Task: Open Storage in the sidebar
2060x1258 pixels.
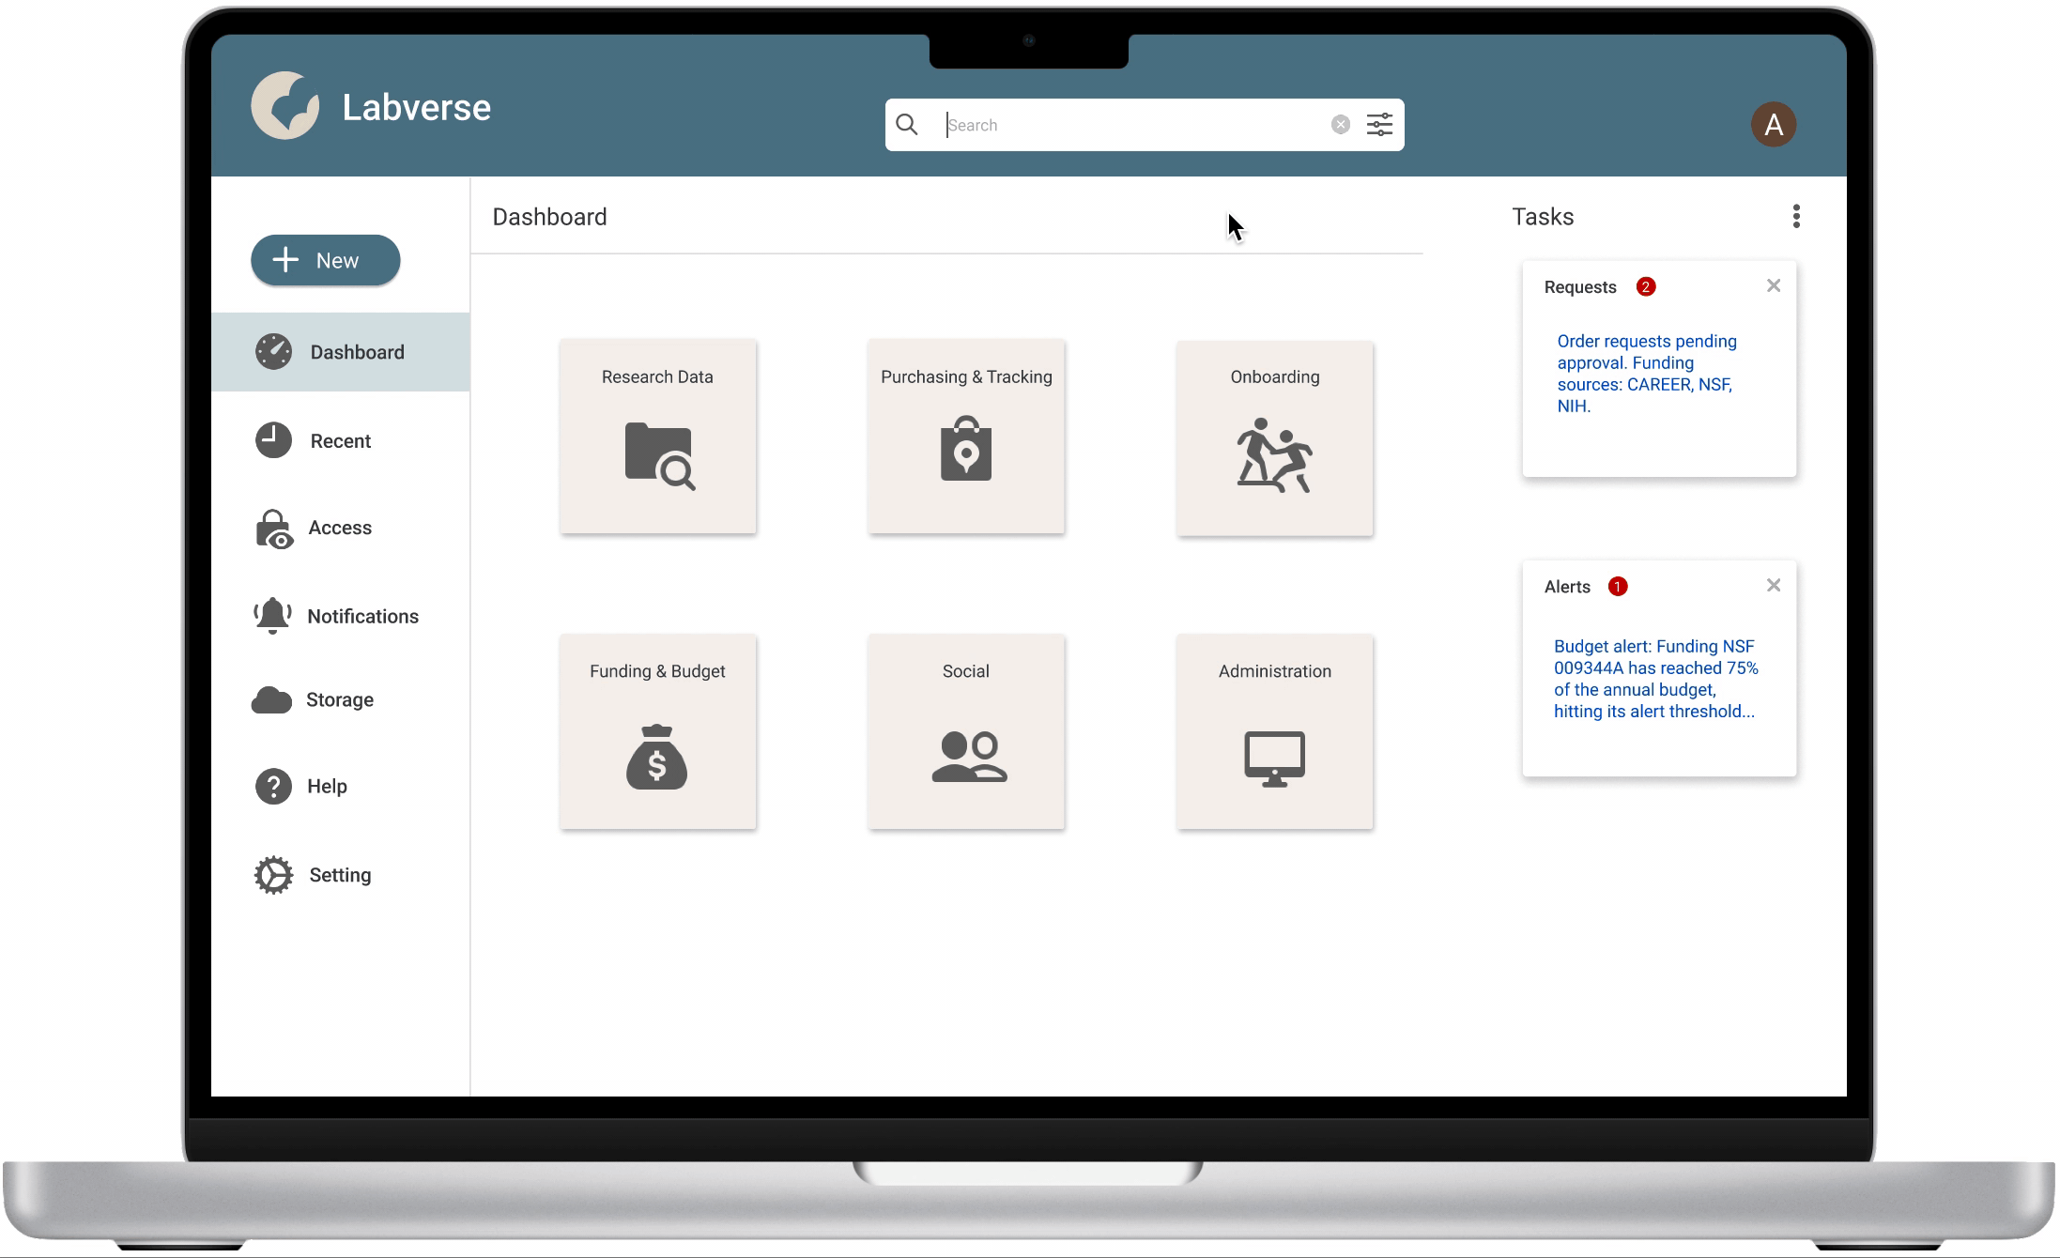Action: (x=339, y=700)
